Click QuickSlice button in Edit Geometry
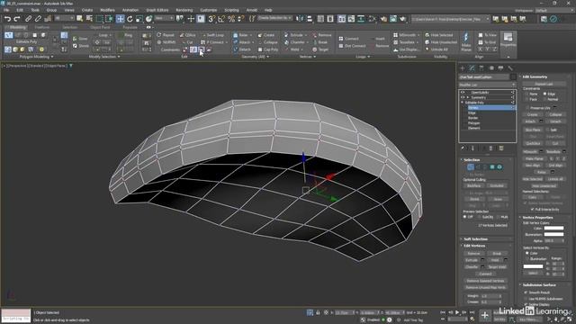 coord(533,143)
